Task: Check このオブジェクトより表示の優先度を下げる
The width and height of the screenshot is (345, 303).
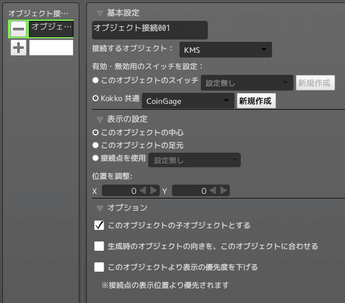Action: coord(99,267)
